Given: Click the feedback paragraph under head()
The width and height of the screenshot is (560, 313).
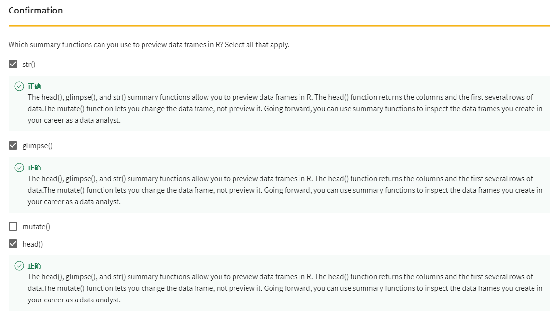Looking at the screenshot, I should point(284,288).
